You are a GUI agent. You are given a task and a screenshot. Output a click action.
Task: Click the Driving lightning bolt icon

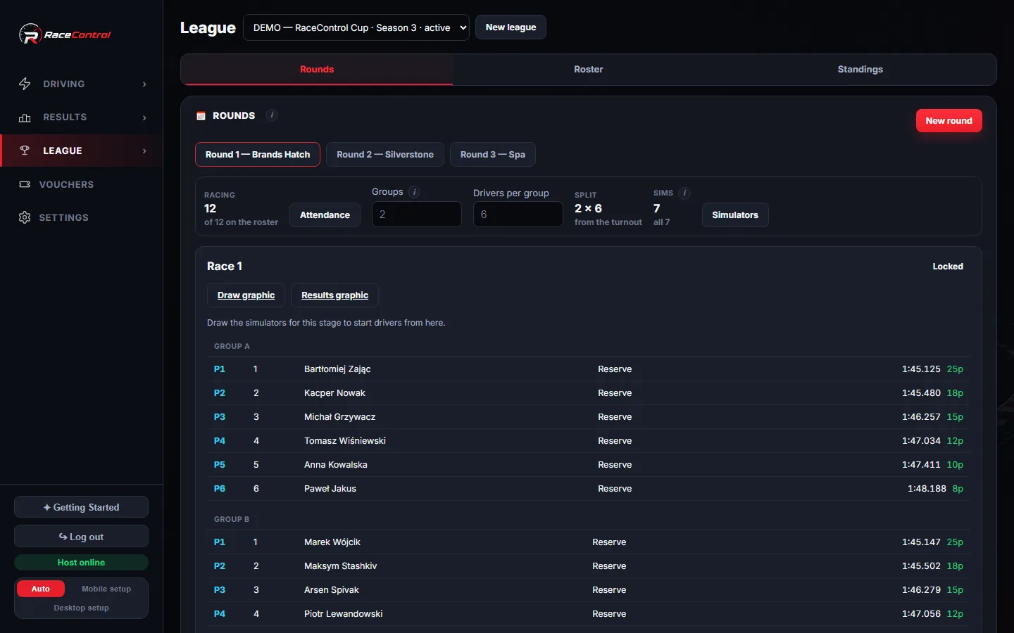25,84
